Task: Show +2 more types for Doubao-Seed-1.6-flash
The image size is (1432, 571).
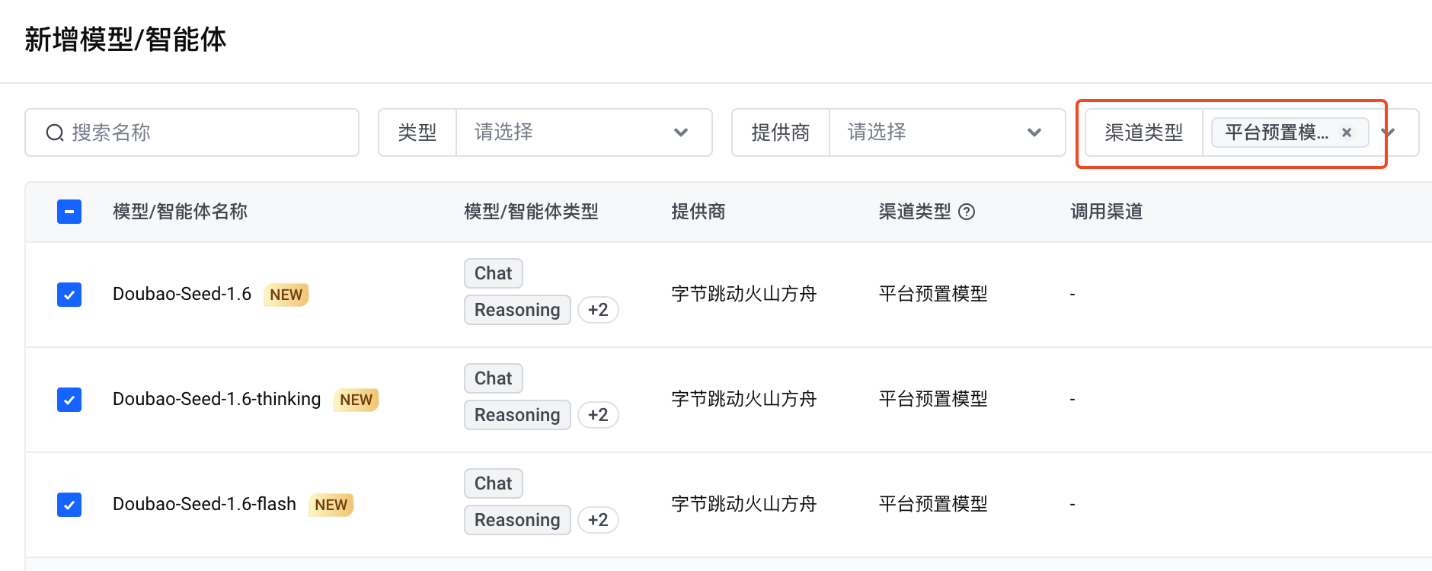Action: (598, 520)
